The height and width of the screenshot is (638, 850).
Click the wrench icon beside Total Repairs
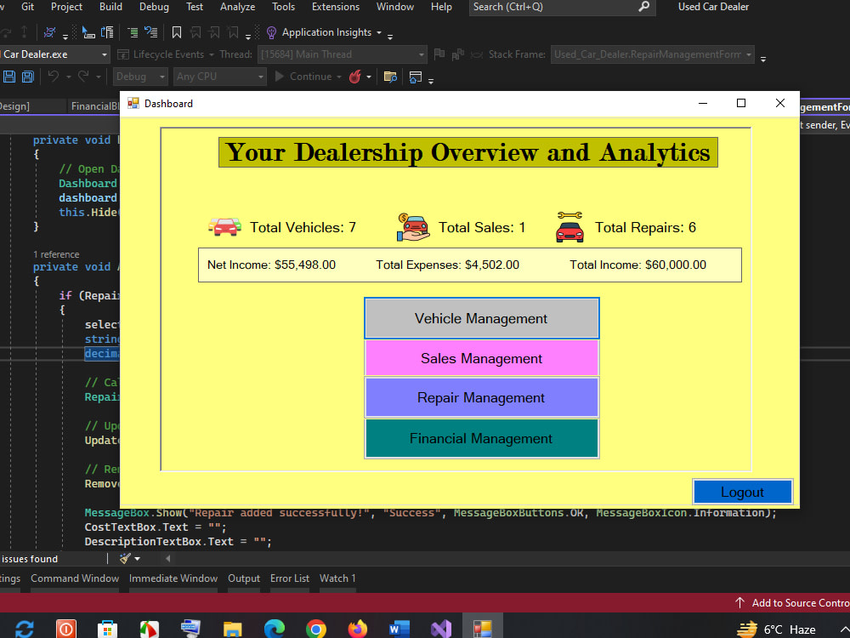(569, 225)
